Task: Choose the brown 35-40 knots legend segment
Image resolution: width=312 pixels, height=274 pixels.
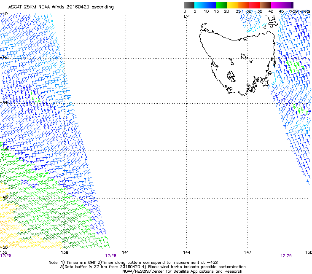Action: [266, 5]
